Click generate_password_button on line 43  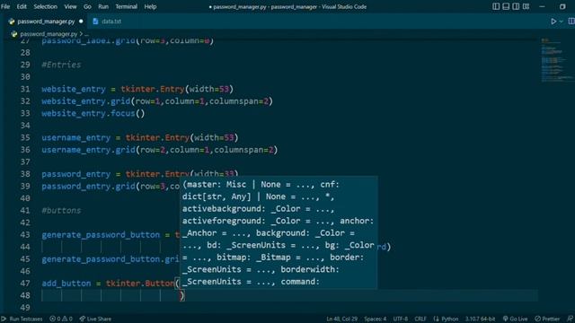coord(101,235)
